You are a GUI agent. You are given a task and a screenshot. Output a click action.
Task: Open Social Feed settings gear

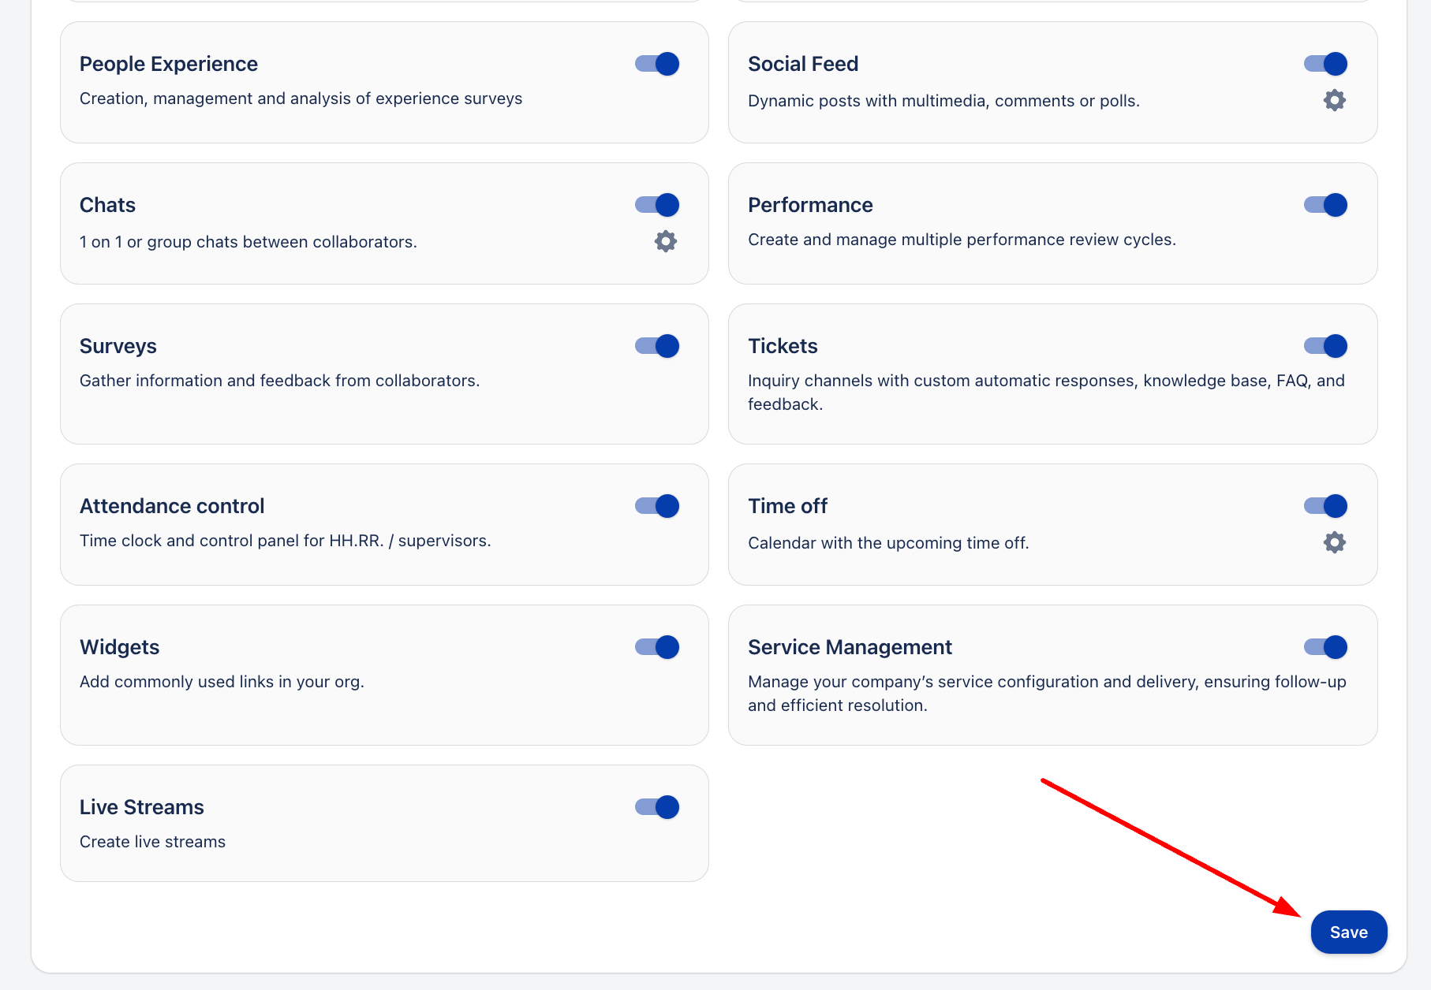tap(1334, 100)
